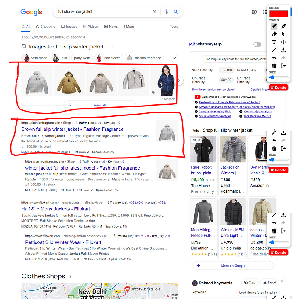Expand the image filter chips chevron
The height and width of the screenshot is (299, 299).
click(x=174, y=58)
